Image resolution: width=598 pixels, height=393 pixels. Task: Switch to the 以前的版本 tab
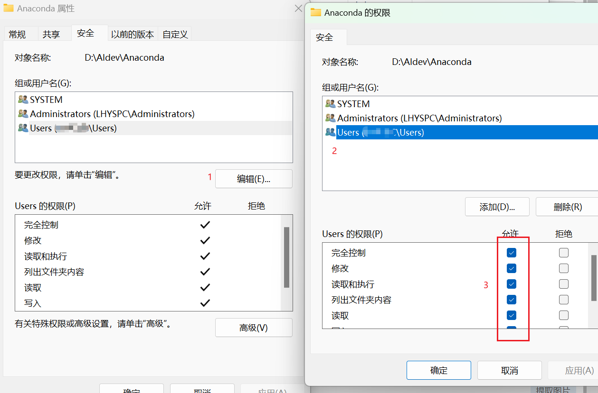click(x=133, y=34)
